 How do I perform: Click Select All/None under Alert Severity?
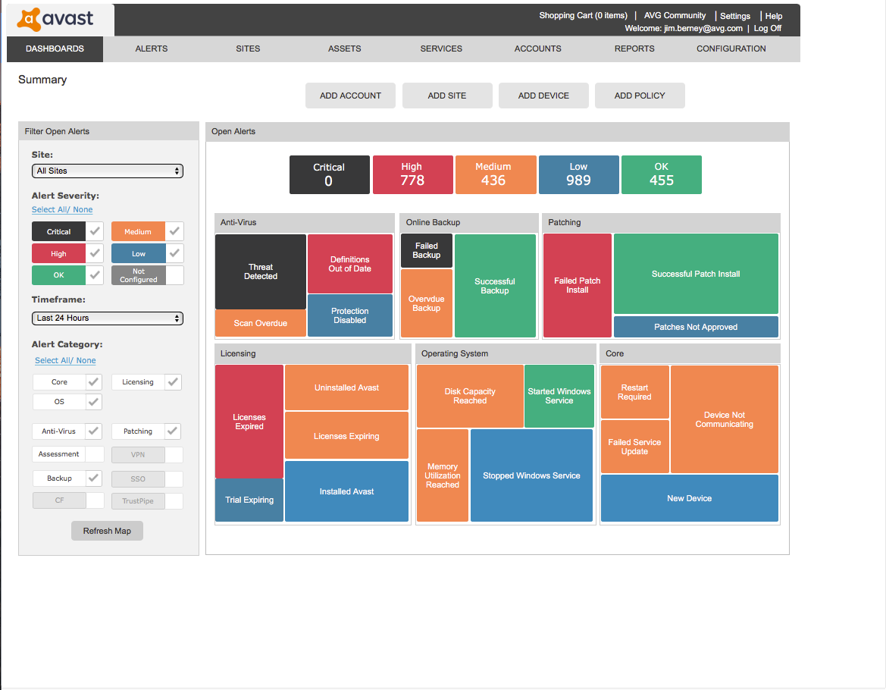(62, 210)
